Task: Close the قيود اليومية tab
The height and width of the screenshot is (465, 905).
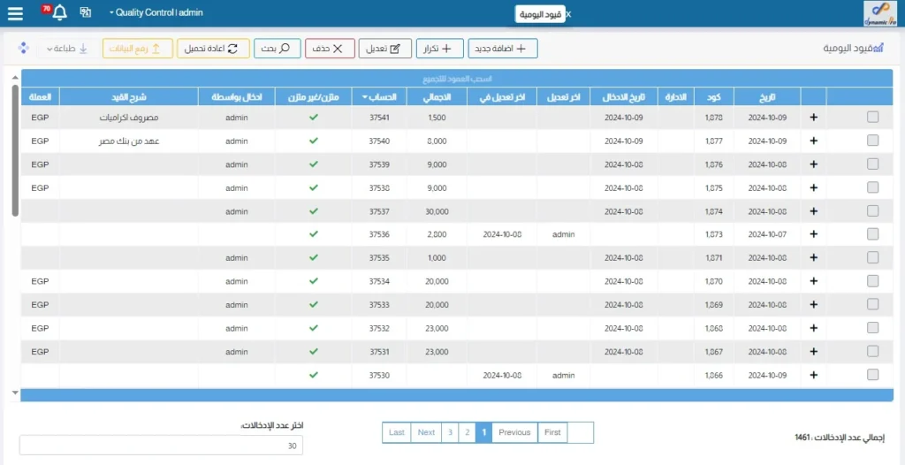Action: pos(568,15)
